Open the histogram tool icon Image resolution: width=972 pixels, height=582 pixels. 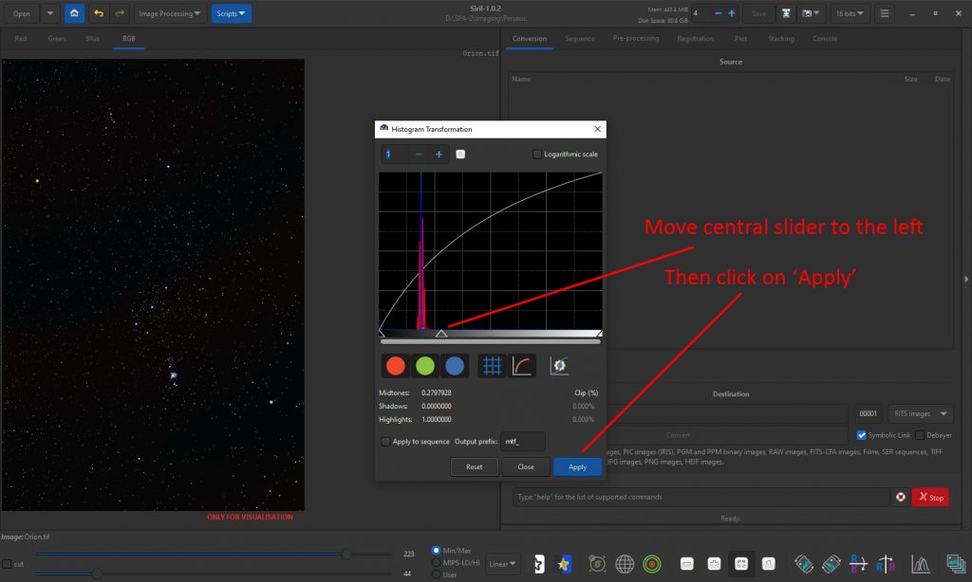pyautogui.click(x=921, y=564)
